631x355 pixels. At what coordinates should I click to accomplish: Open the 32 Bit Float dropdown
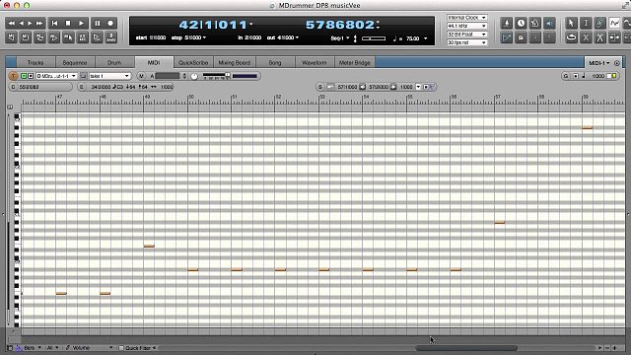(466, 35)
